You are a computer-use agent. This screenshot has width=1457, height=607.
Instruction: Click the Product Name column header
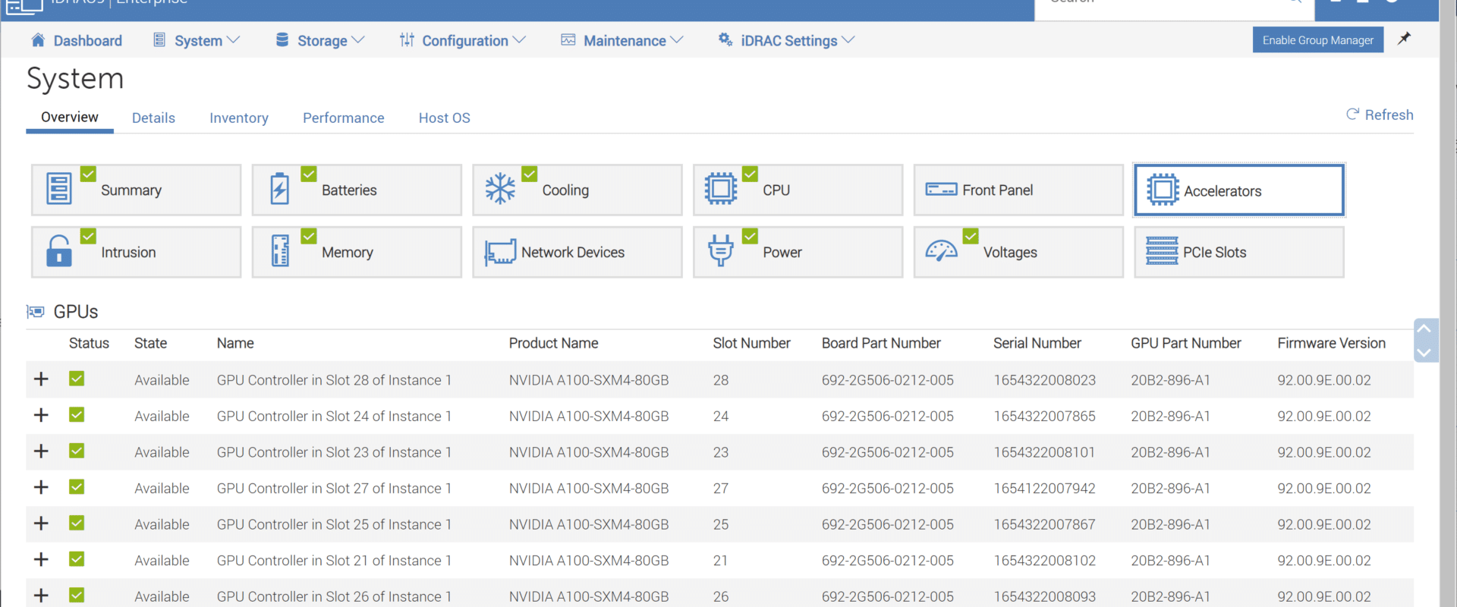(553, 343)
